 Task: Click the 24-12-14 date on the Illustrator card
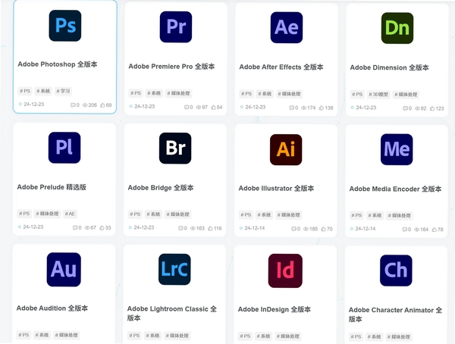click(255, 228)
